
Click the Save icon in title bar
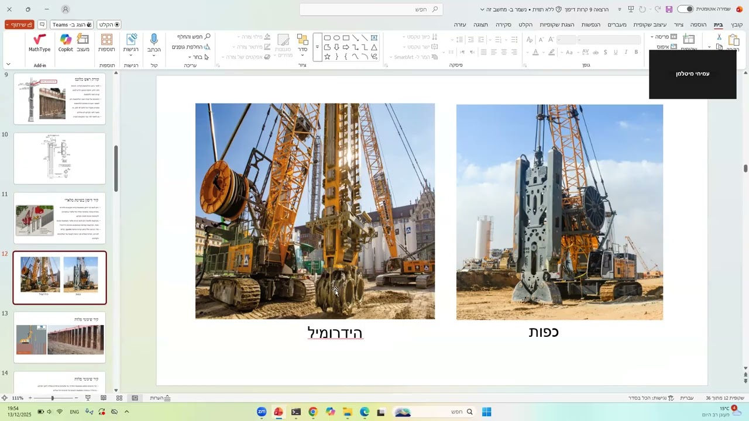click(669, 9)
